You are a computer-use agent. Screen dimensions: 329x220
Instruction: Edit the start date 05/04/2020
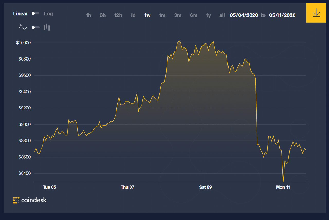coord(244,15)
